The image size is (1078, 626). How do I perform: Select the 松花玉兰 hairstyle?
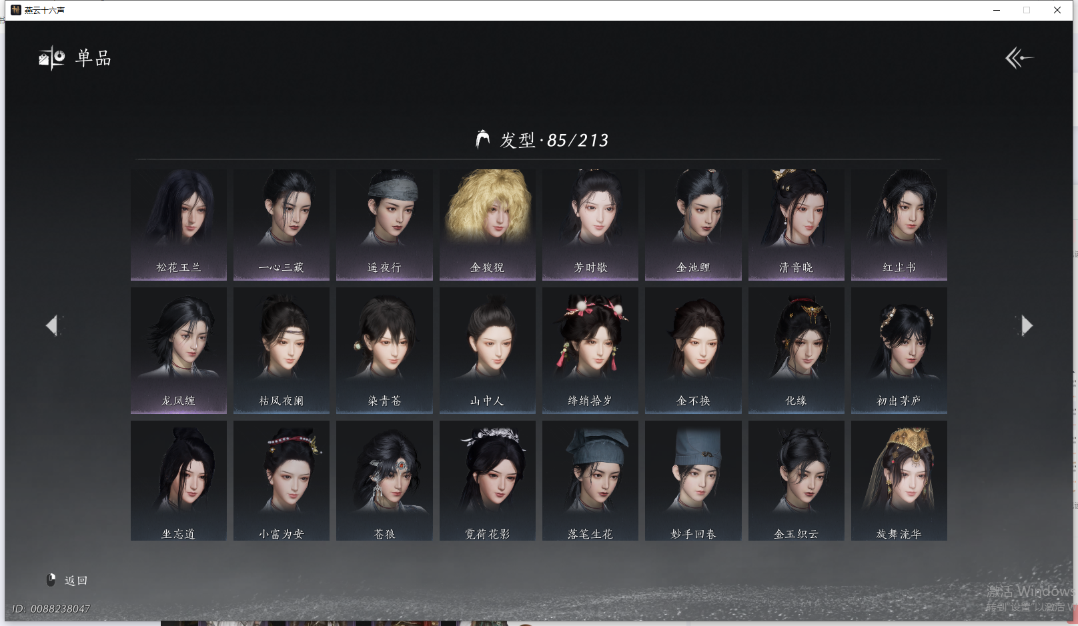click(x=179, y=223)
